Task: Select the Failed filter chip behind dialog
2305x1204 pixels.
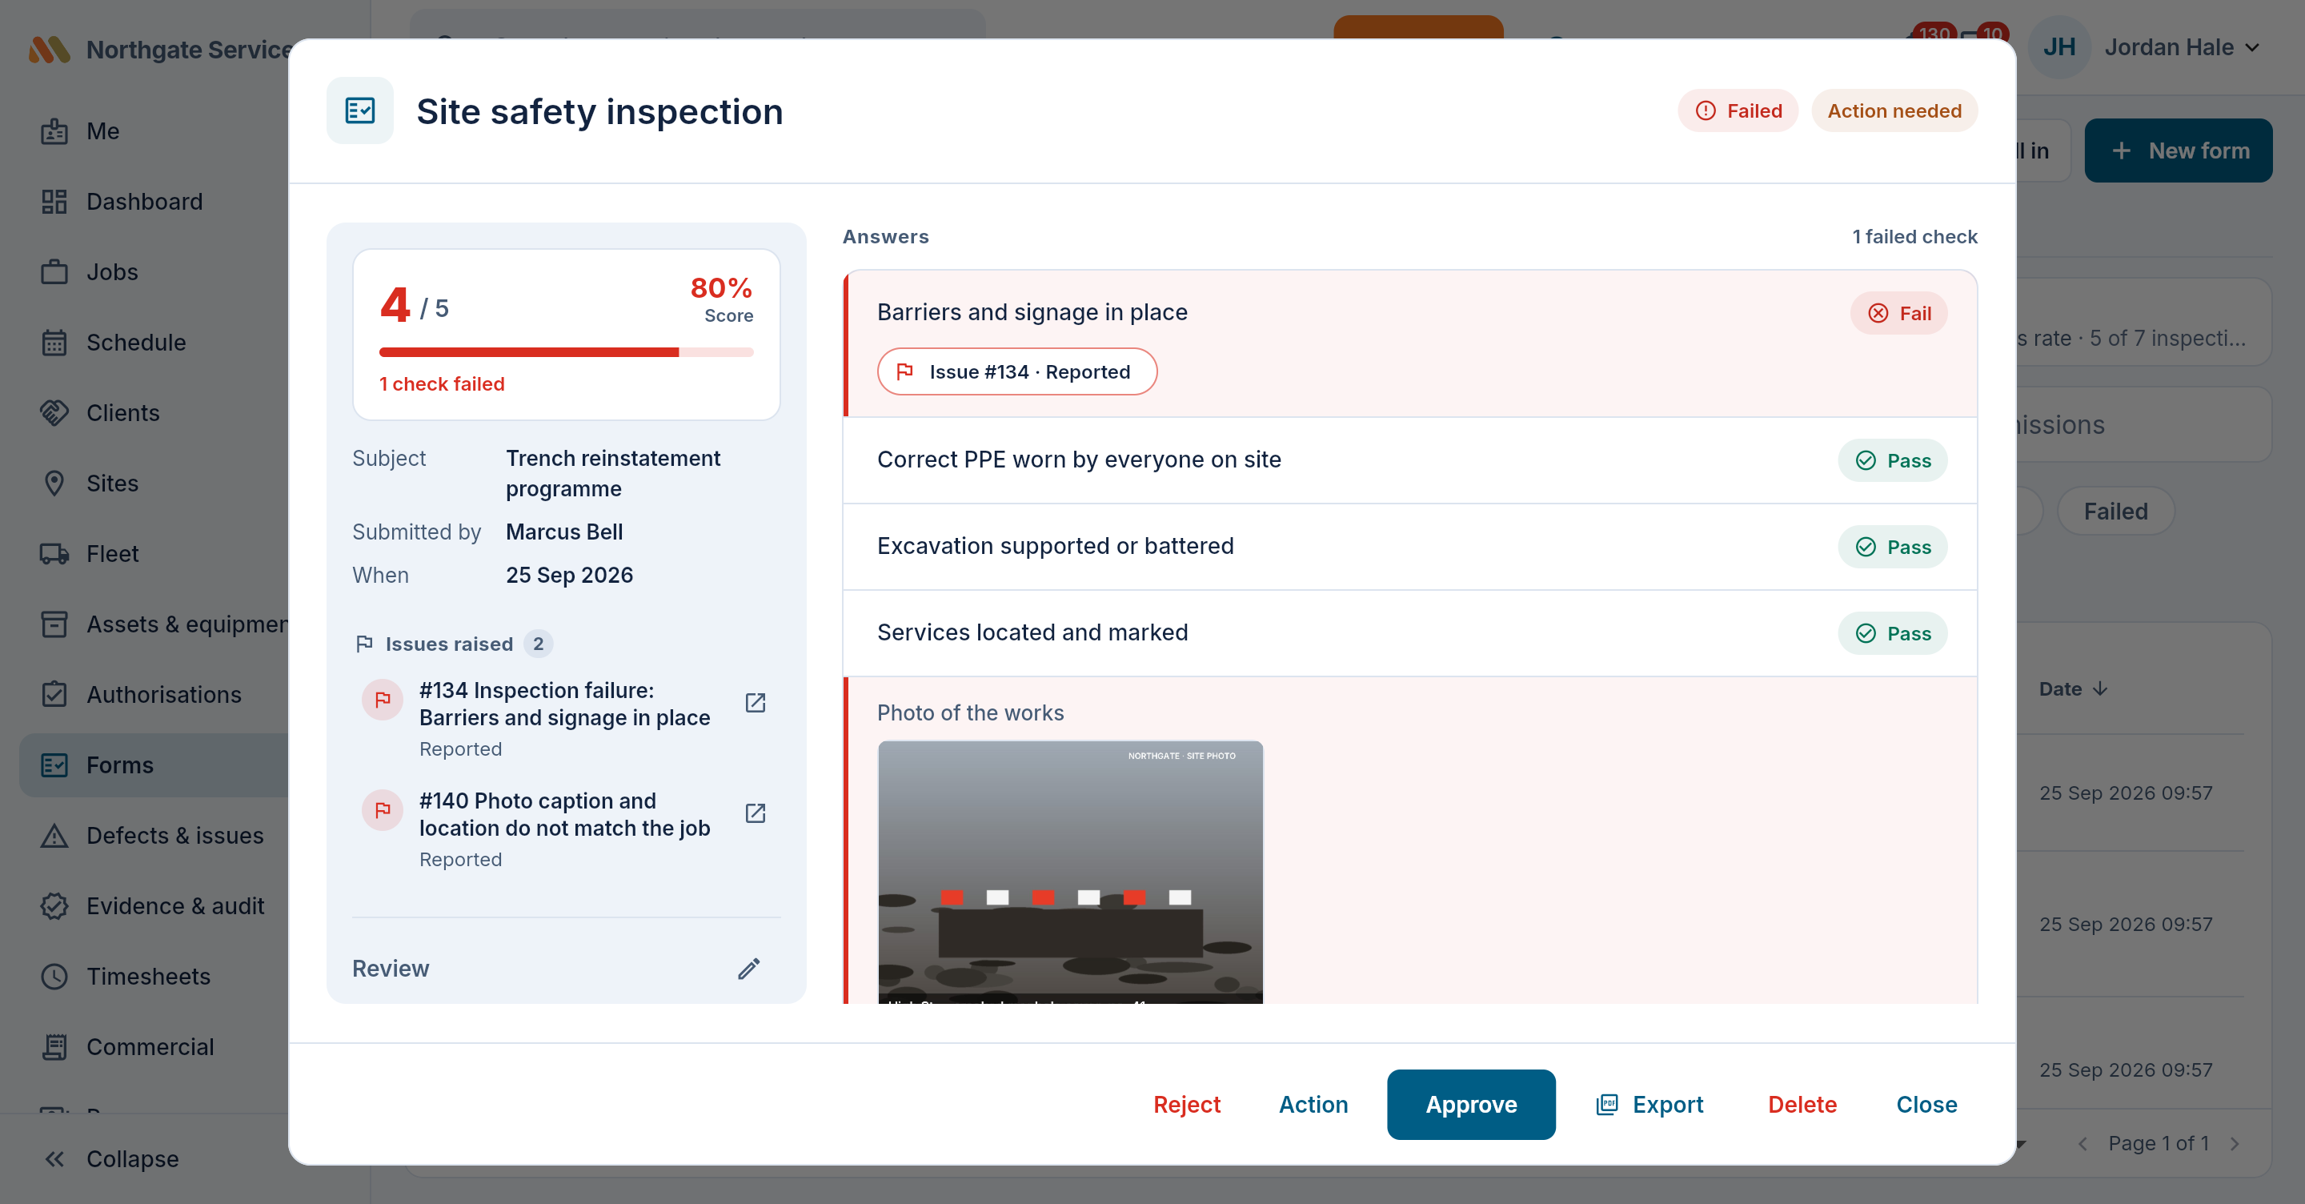Action: coord(2115,512)
